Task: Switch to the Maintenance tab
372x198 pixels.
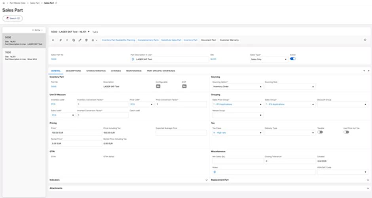Action: (x=134, y=71)
